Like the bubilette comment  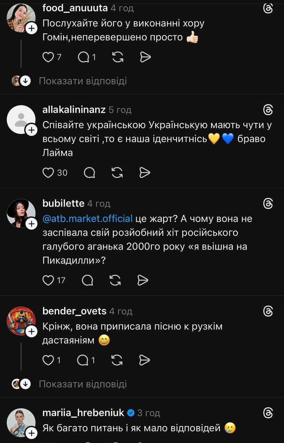48,280
